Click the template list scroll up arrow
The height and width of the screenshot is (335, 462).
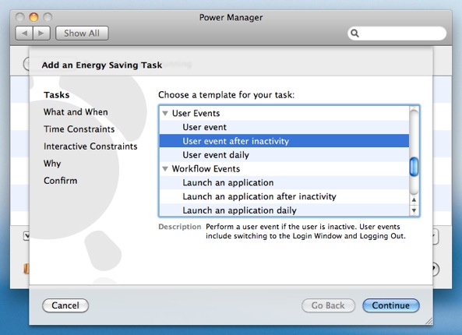pyautogui.click(x=414, y=200)
